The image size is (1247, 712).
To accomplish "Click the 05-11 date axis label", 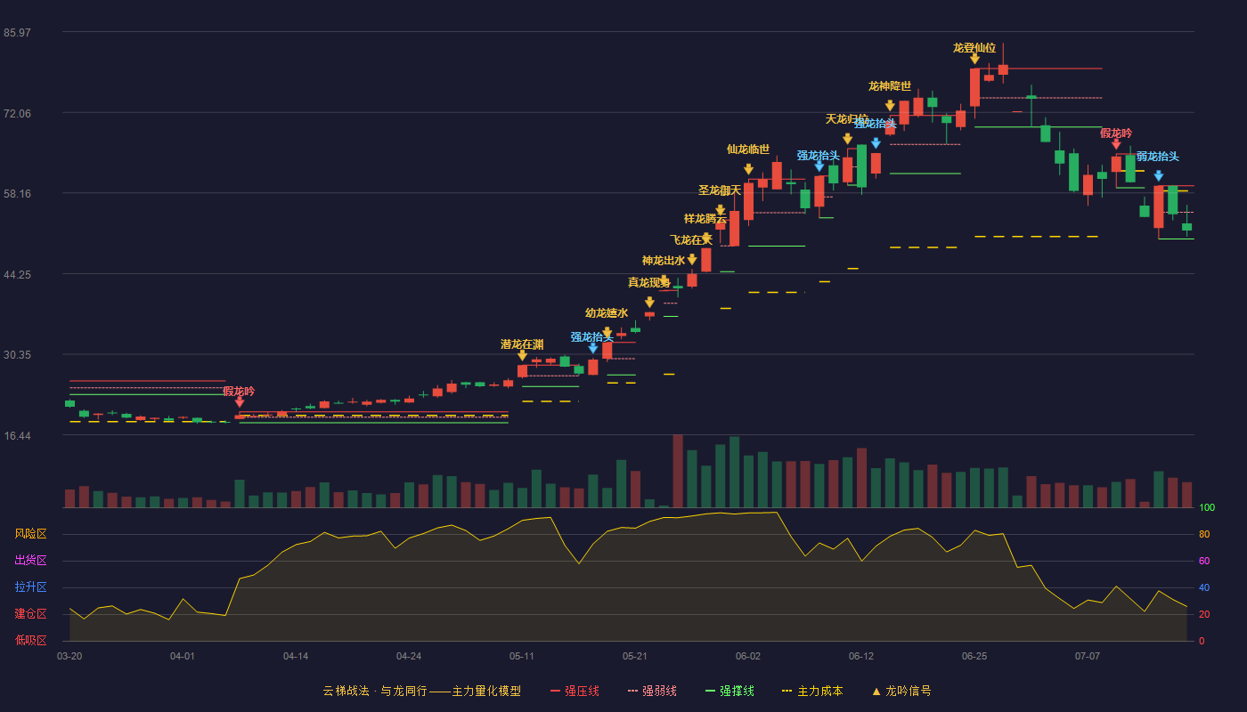I will (522, 656).
